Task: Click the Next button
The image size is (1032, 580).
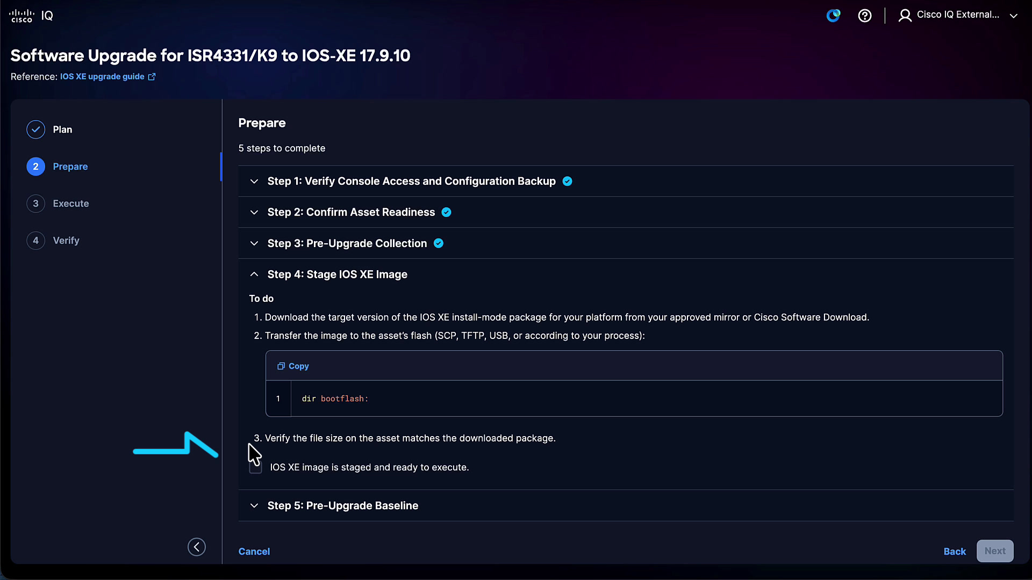Action: click(995, 551)
